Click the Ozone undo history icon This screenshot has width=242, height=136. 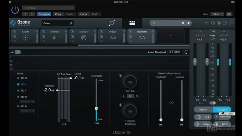tap(207, 23)
